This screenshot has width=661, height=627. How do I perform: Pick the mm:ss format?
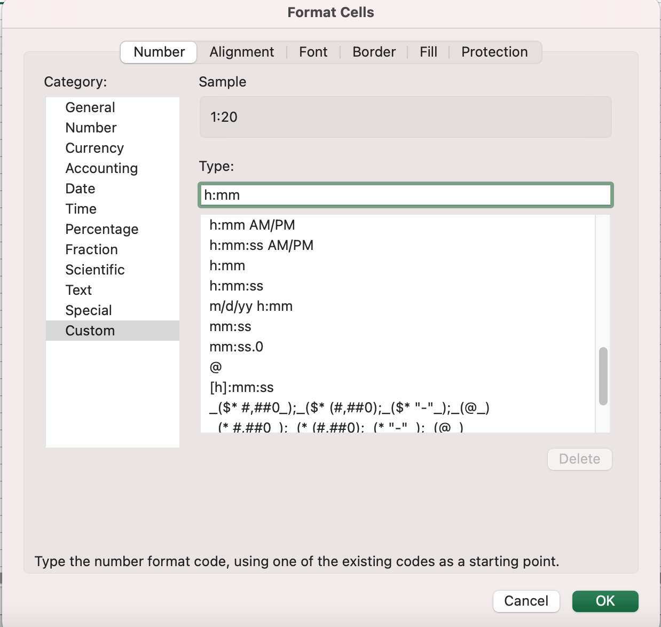pos(398,326)
